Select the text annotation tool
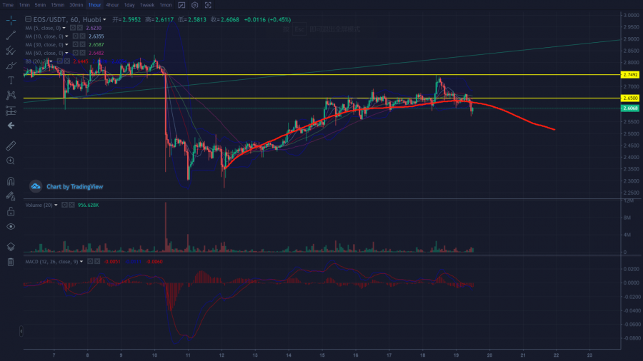This screenshot has height=361, width=643. click(x=11, y=80)
